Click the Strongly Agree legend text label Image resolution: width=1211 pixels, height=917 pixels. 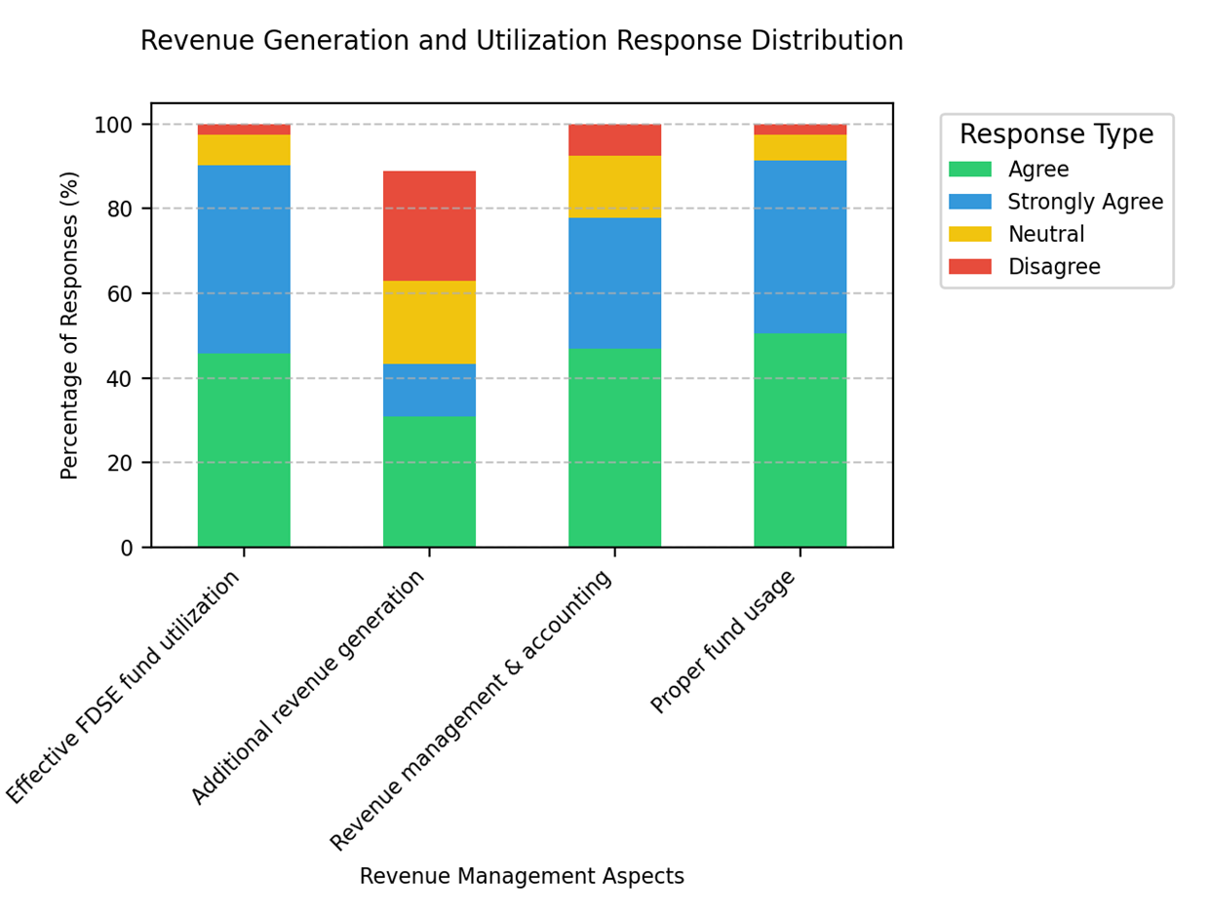tap(1085, 202)
